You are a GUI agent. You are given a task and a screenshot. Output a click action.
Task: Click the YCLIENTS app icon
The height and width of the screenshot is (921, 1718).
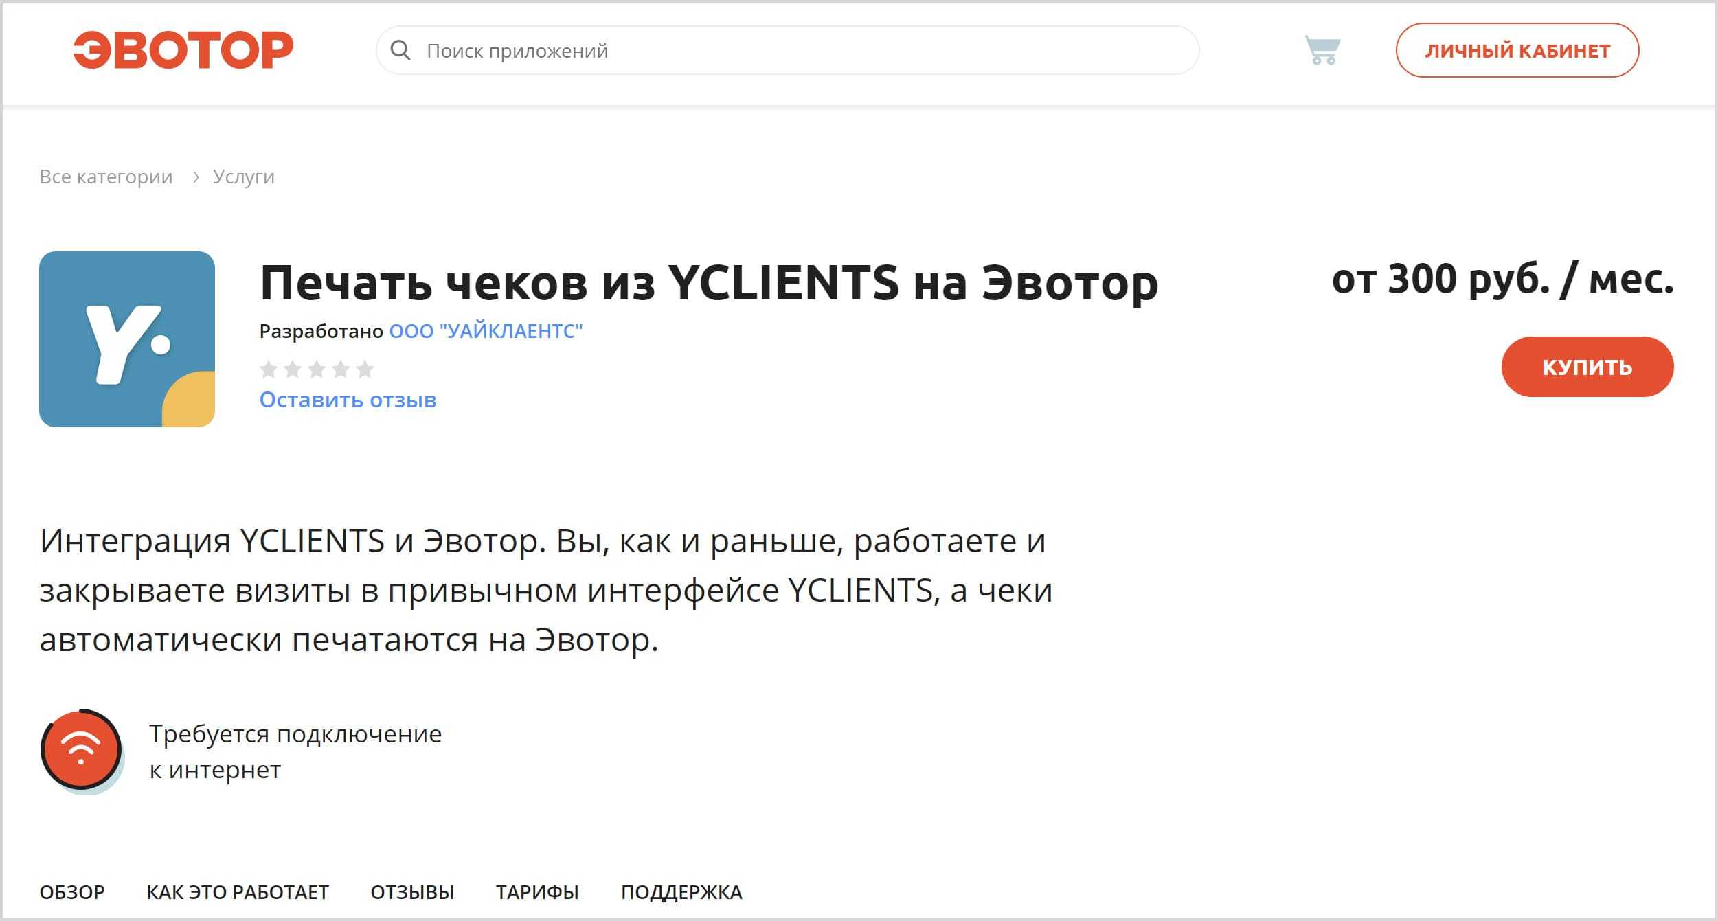click(x=127, y=339)
